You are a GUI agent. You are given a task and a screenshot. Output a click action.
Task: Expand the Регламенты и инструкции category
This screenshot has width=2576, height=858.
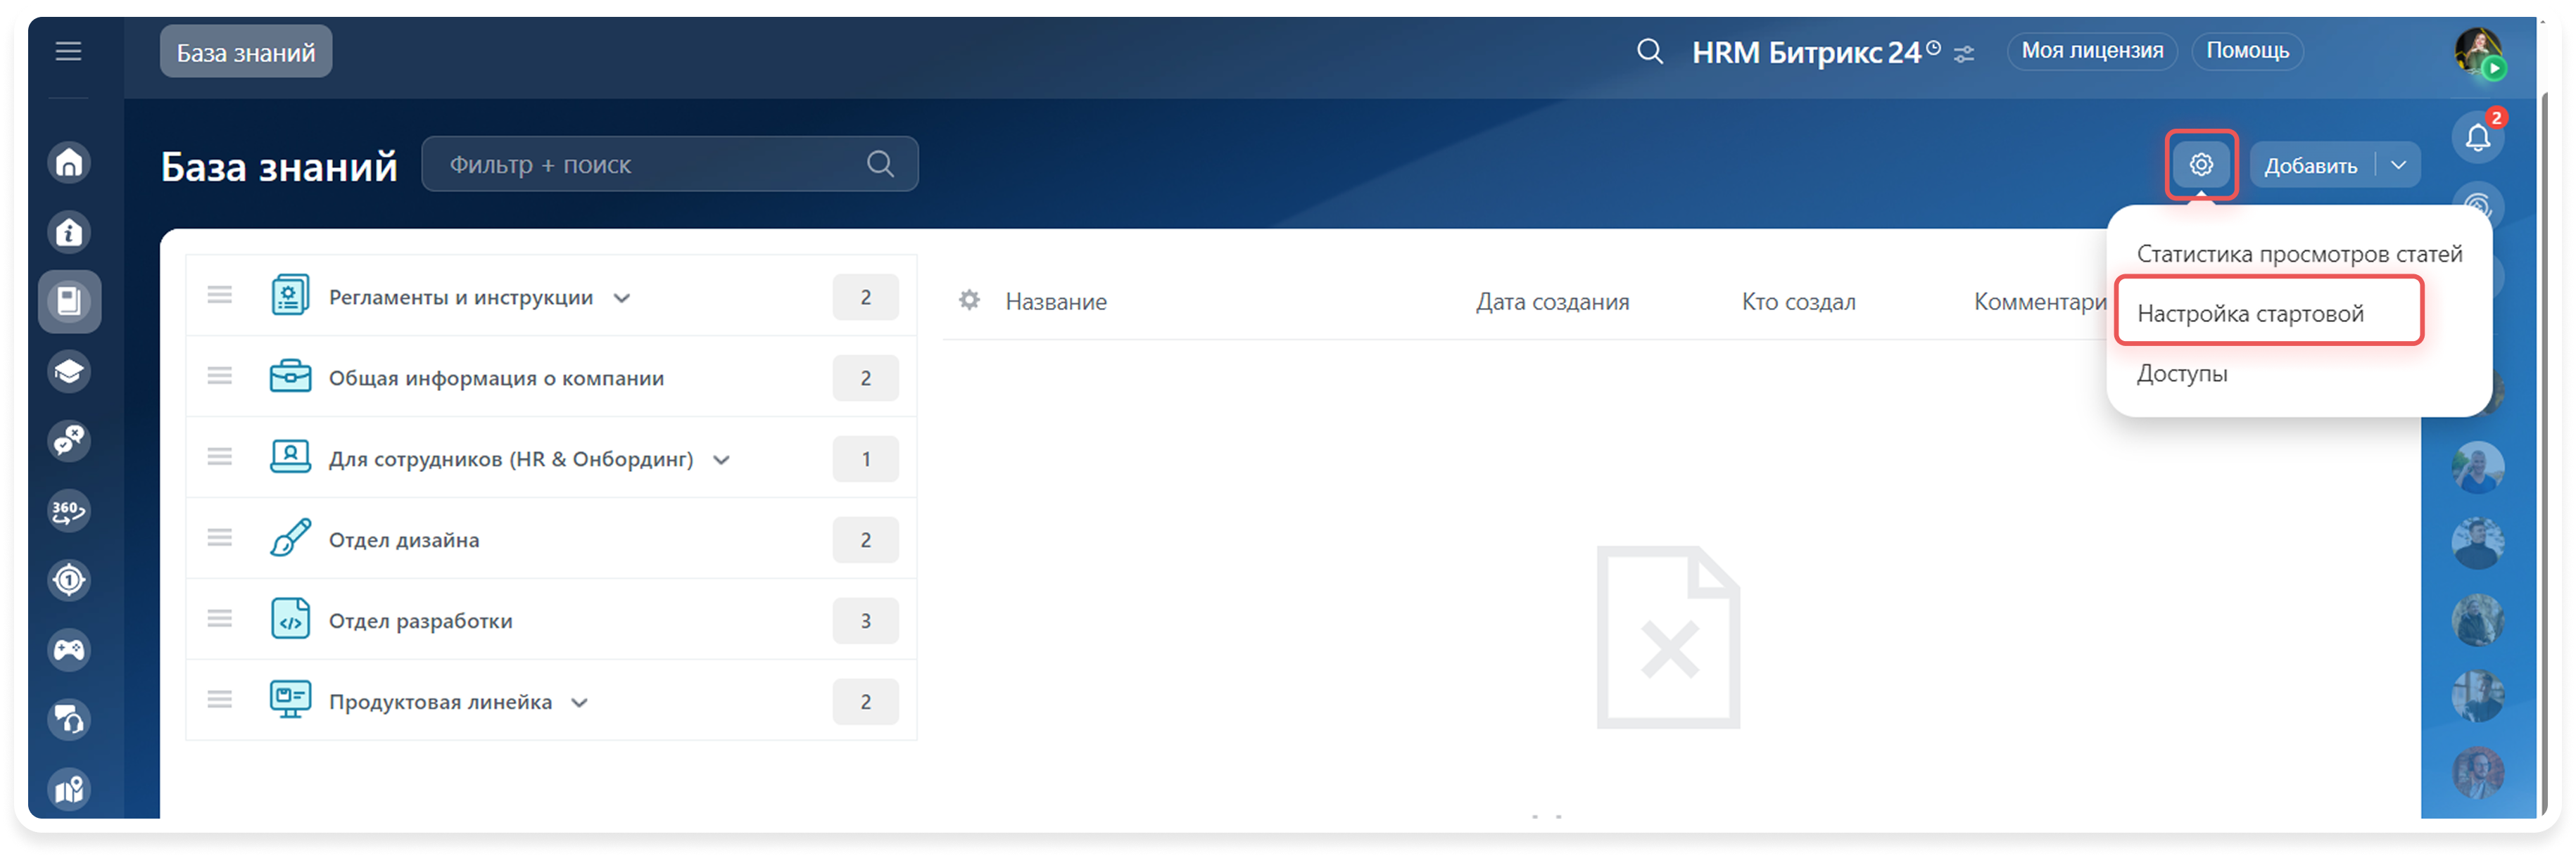pyautogui.click(x=623, y=297)
